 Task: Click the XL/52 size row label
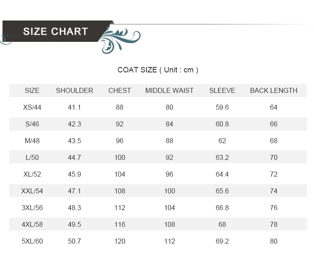coord(32,175)
